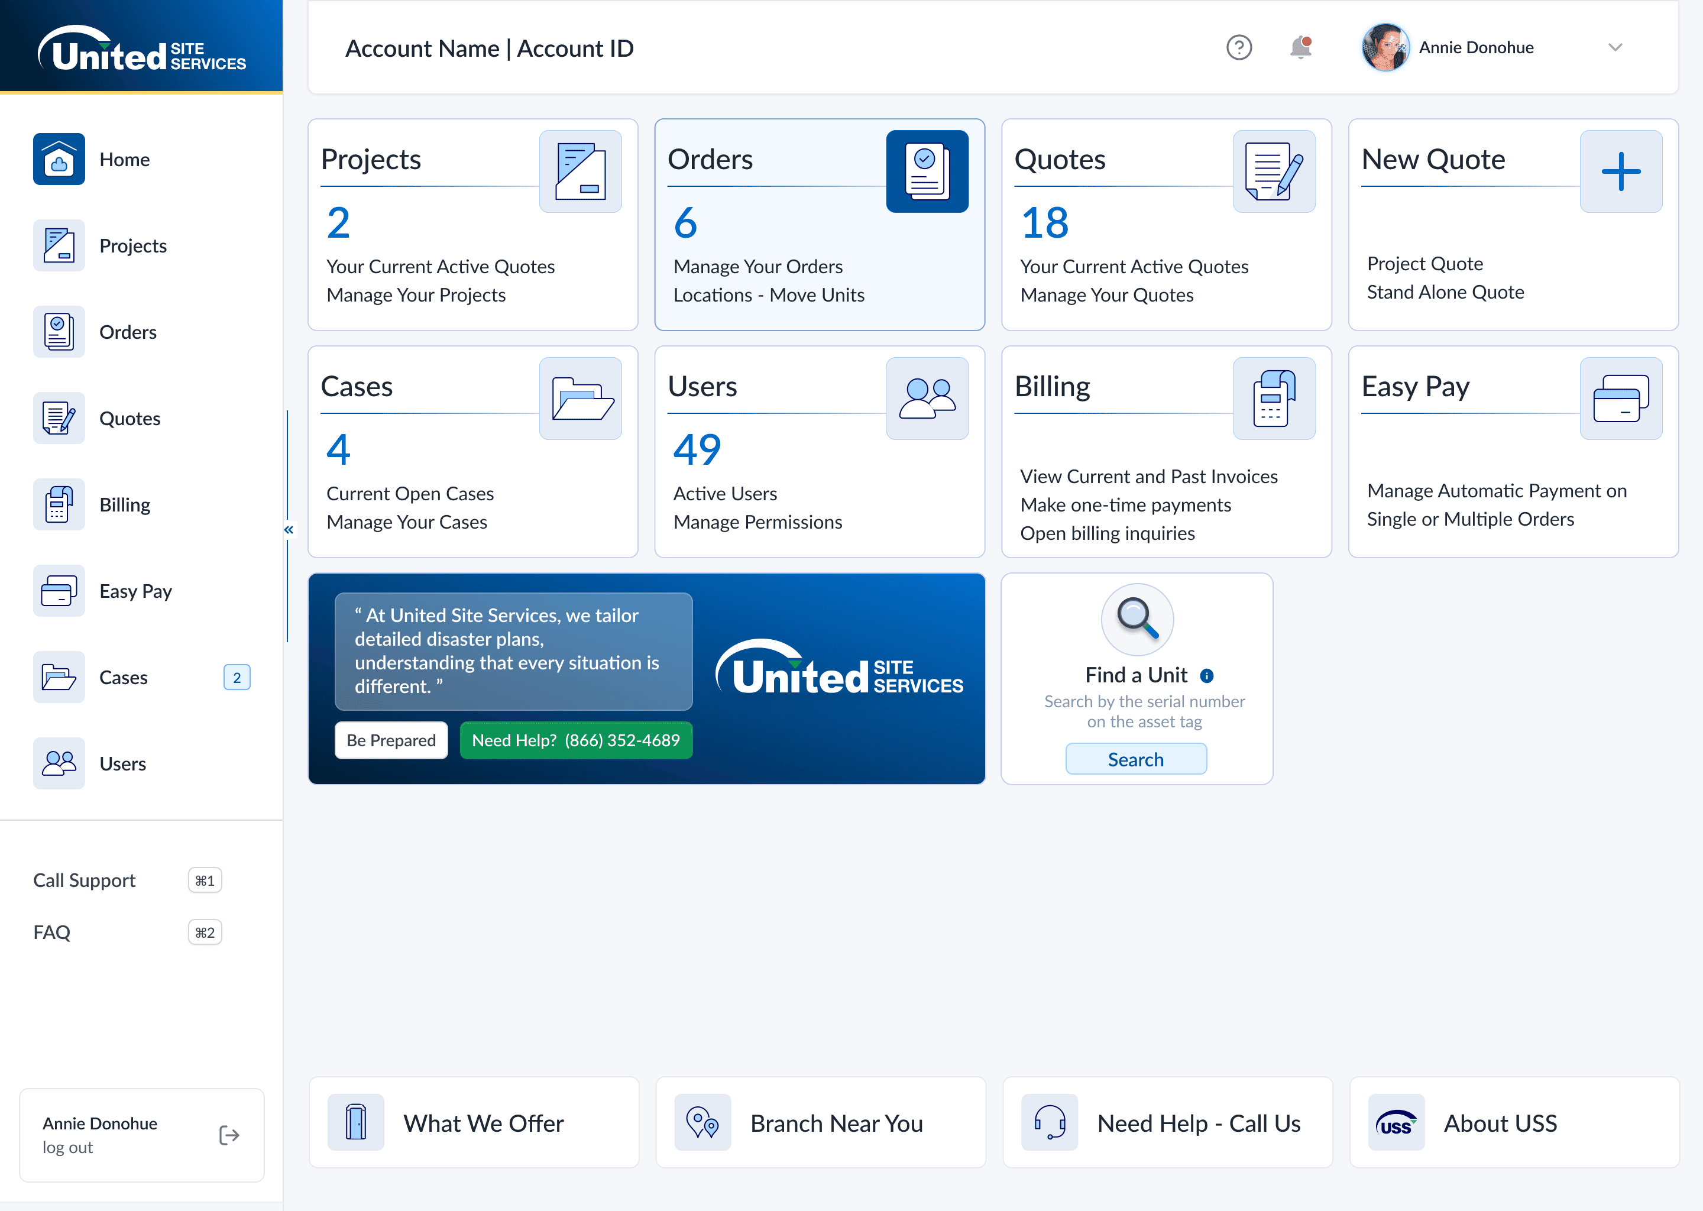The image size is (1703, 1211).
Task: Click the log out arrow icon
Action: [x=229, y=1135]
